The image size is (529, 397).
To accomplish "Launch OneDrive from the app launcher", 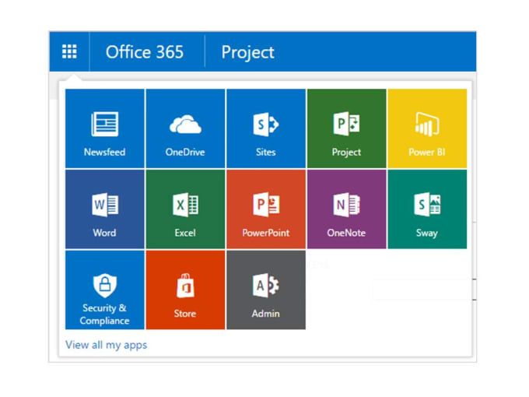I will coord(186,128).
